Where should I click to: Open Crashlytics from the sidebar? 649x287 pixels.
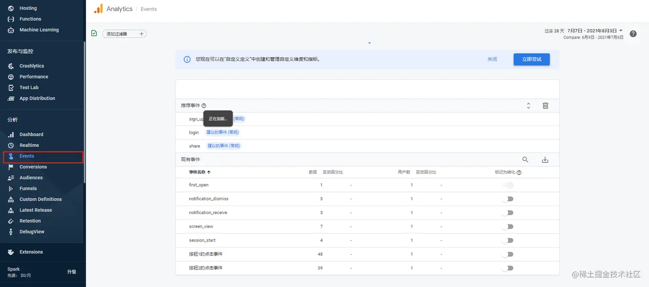pos(32,66)
